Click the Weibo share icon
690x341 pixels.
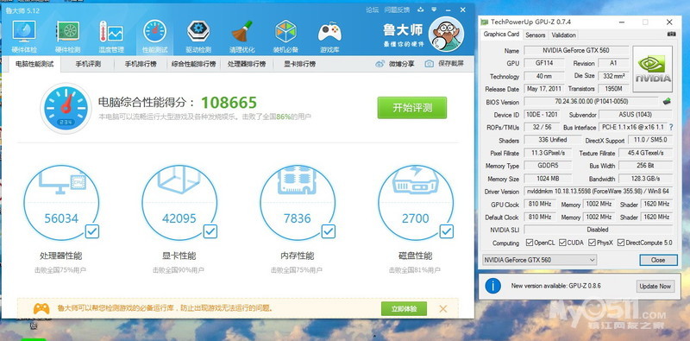click(x=379, y=64)
